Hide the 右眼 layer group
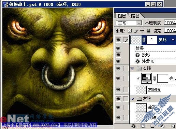176x129 pixels. [118, 69]
